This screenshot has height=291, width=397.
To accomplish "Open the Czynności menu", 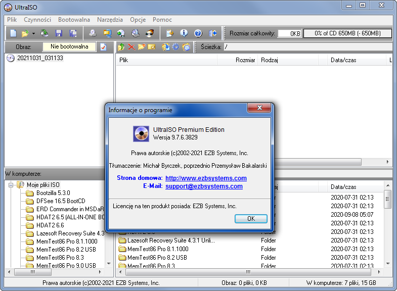I will point(37,20).
